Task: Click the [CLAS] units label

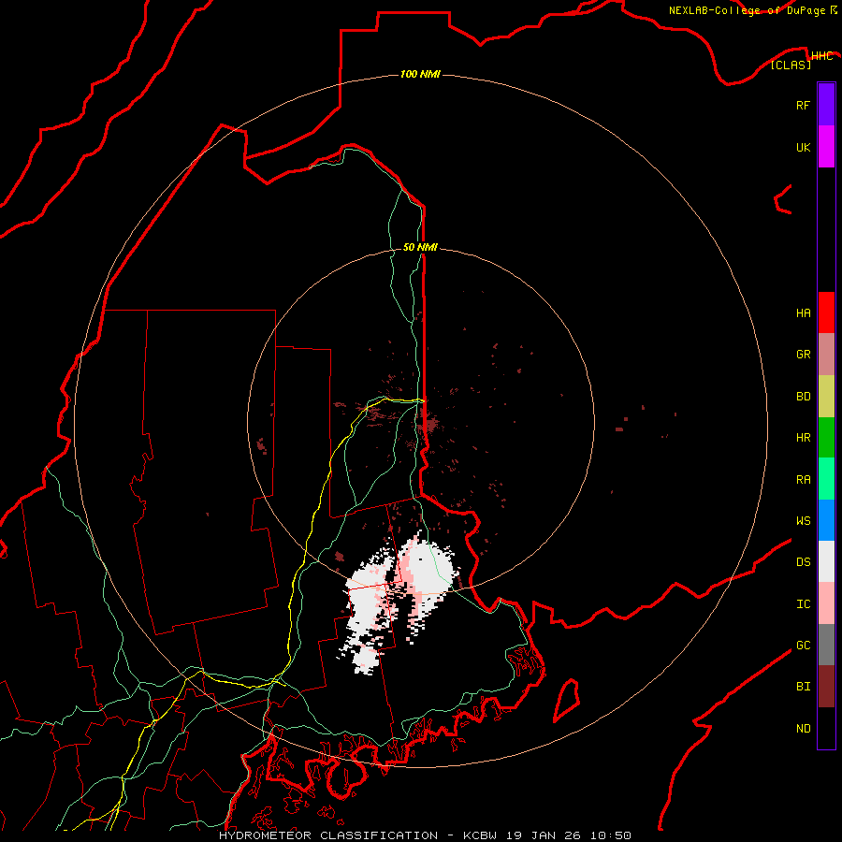Action: tap(791, 65)
